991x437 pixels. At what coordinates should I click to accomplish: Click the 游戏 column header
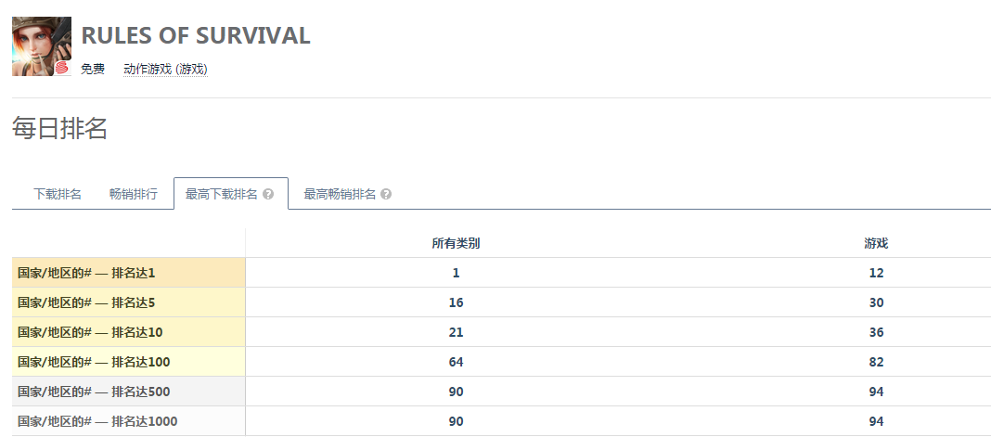876,243
